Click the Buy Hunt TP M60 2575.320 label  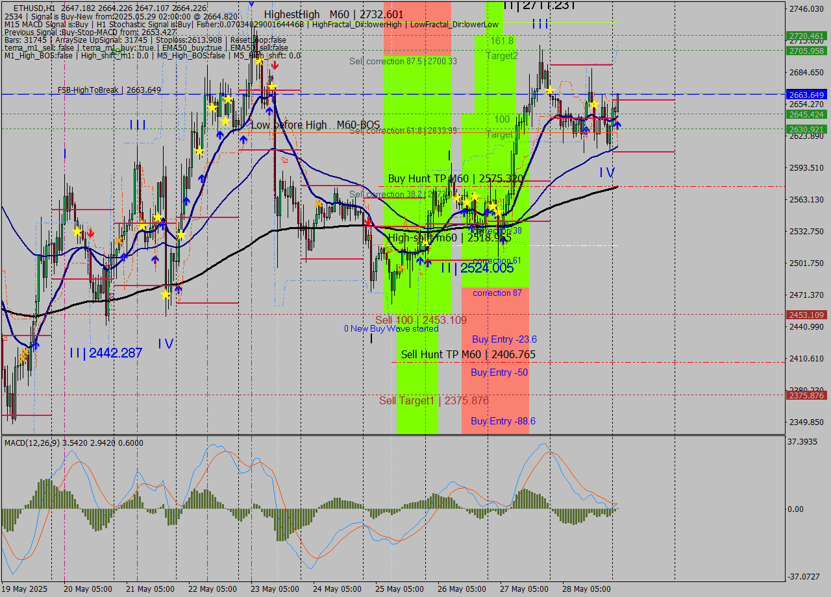[x=458, y=178]
